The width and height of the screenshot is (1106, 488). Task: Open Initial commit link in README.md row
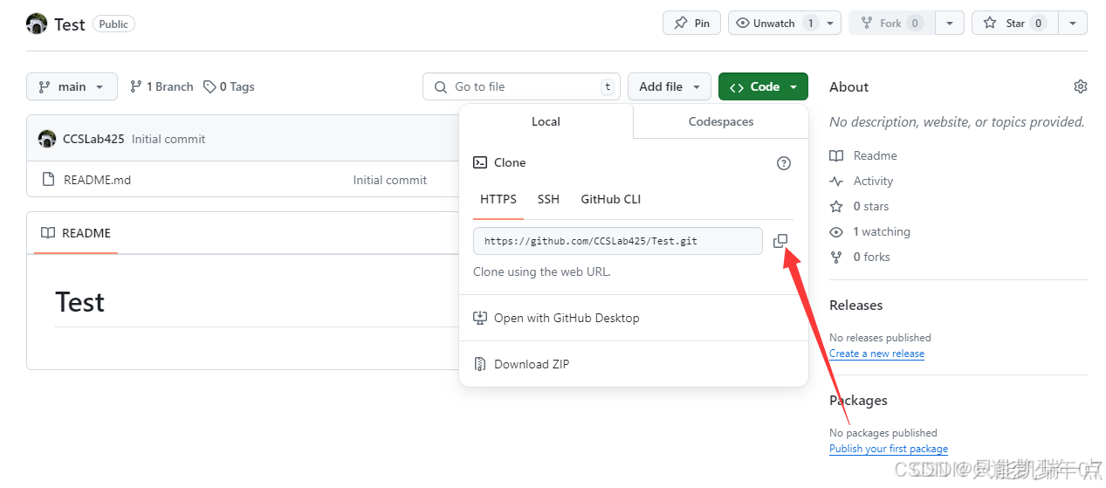389,180
